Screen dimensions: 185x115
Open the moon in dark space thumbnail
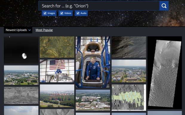point(21,50)
